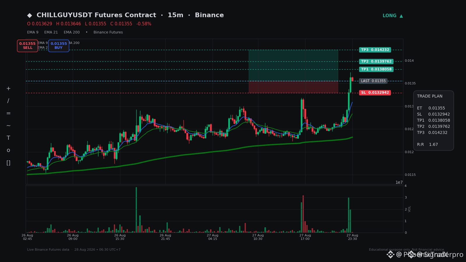Click the 0.0135 price axis label
The width and height of the screenshot is (466, 262).
[x=410, y=83]
